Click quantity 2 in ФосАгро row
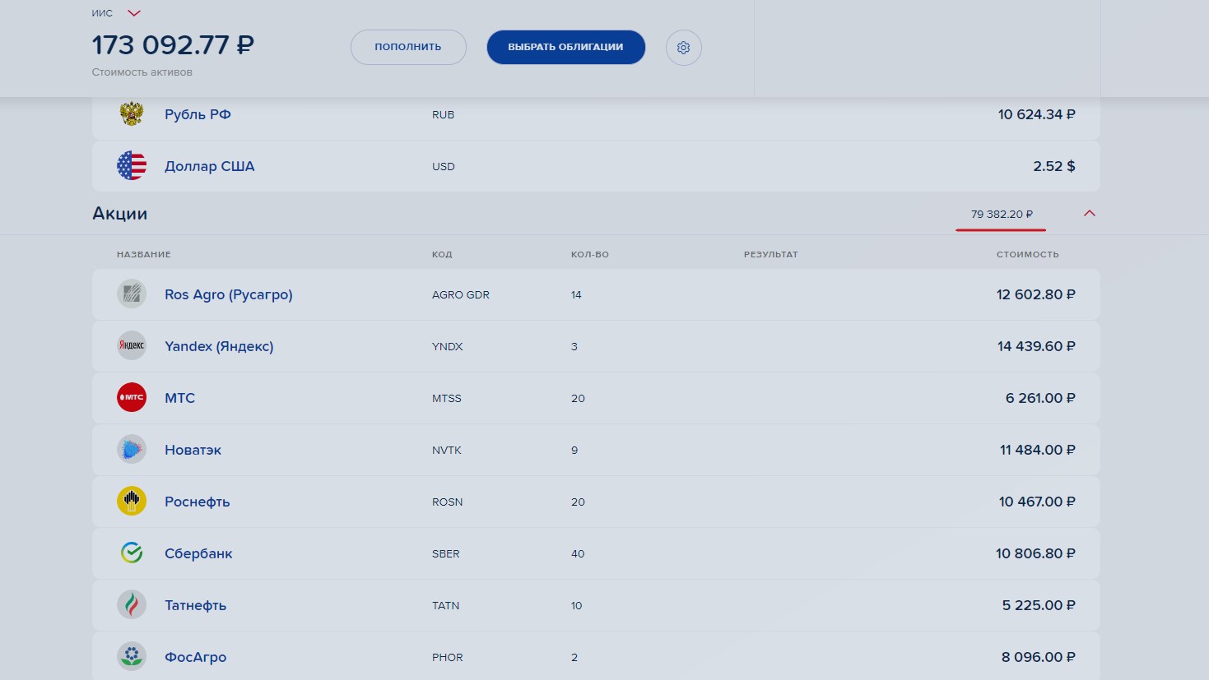 [x=574, y=657]
